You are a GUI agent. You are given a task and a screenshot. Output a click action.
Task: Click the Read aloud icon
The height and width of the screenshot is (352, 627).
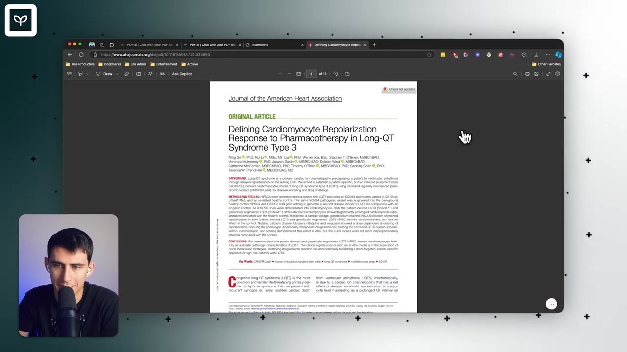[x=150, y=74]
